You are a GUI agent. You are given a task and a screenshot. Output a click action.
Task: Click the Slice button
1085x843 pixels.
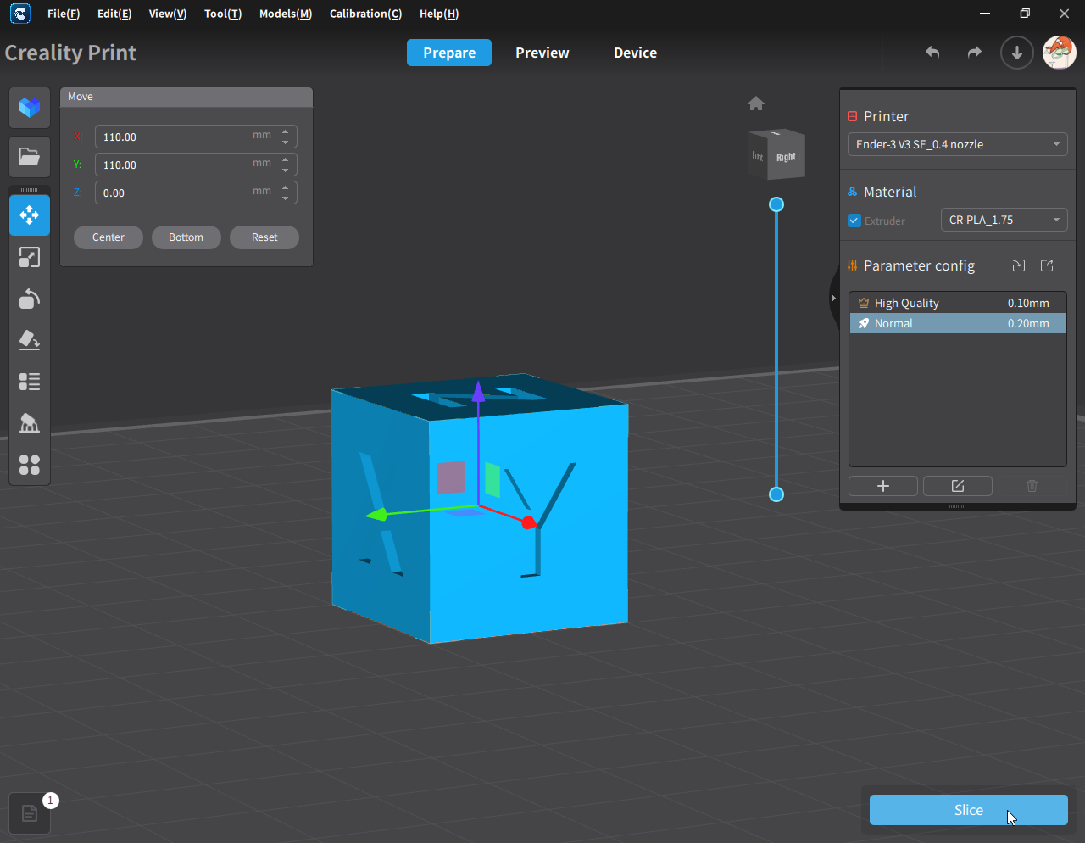(x=969, y=810)
